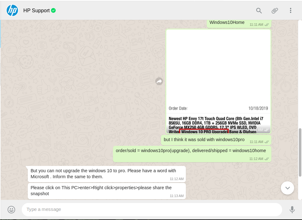Select the 'order/sold = windows10pro(upgrade)' message

coord(192,154)
